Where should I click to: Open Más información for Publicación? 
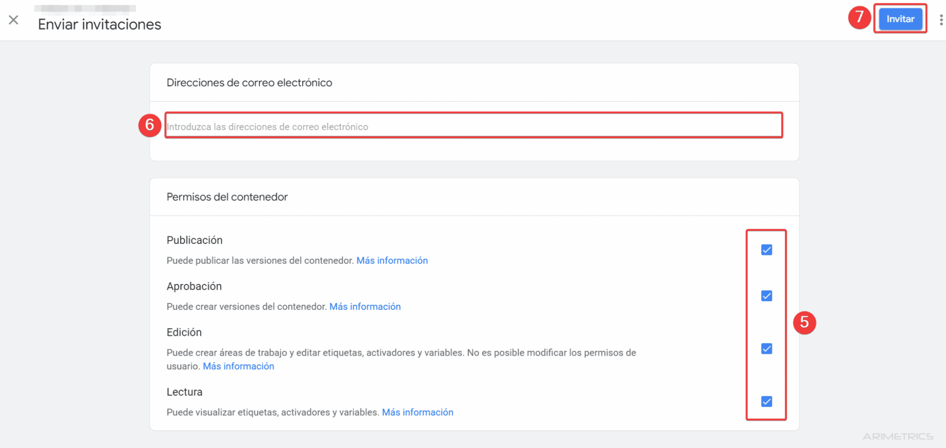(x=392, y=260)
